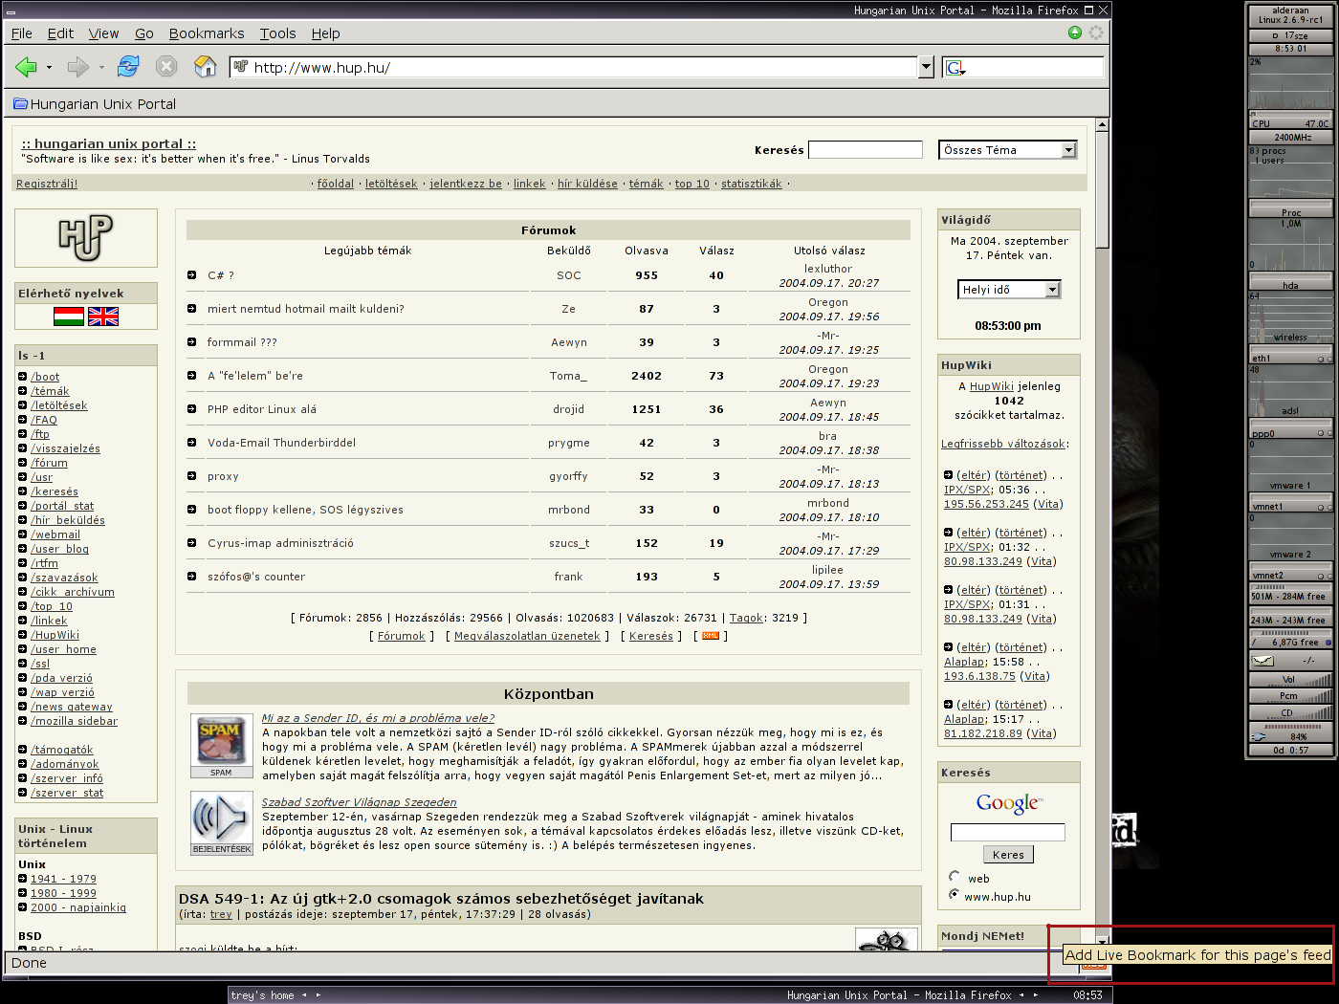The width and height of the screenshot is (1339, 1004).
Task: Click the Google search engine icon in toolbar
Action: (955, 68)
